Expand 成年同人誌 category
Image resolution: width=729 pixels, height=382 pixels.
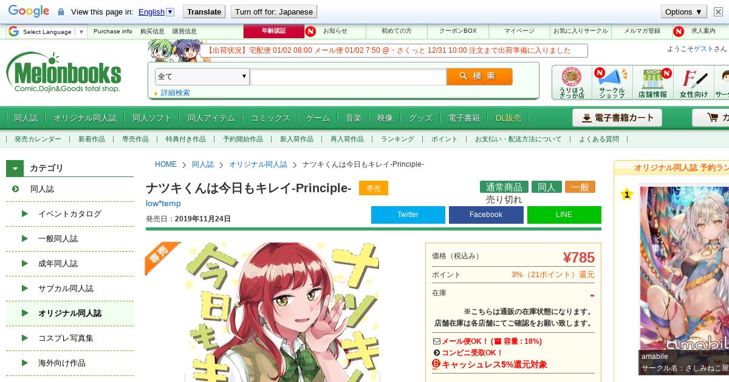click(x=58, y=264)
